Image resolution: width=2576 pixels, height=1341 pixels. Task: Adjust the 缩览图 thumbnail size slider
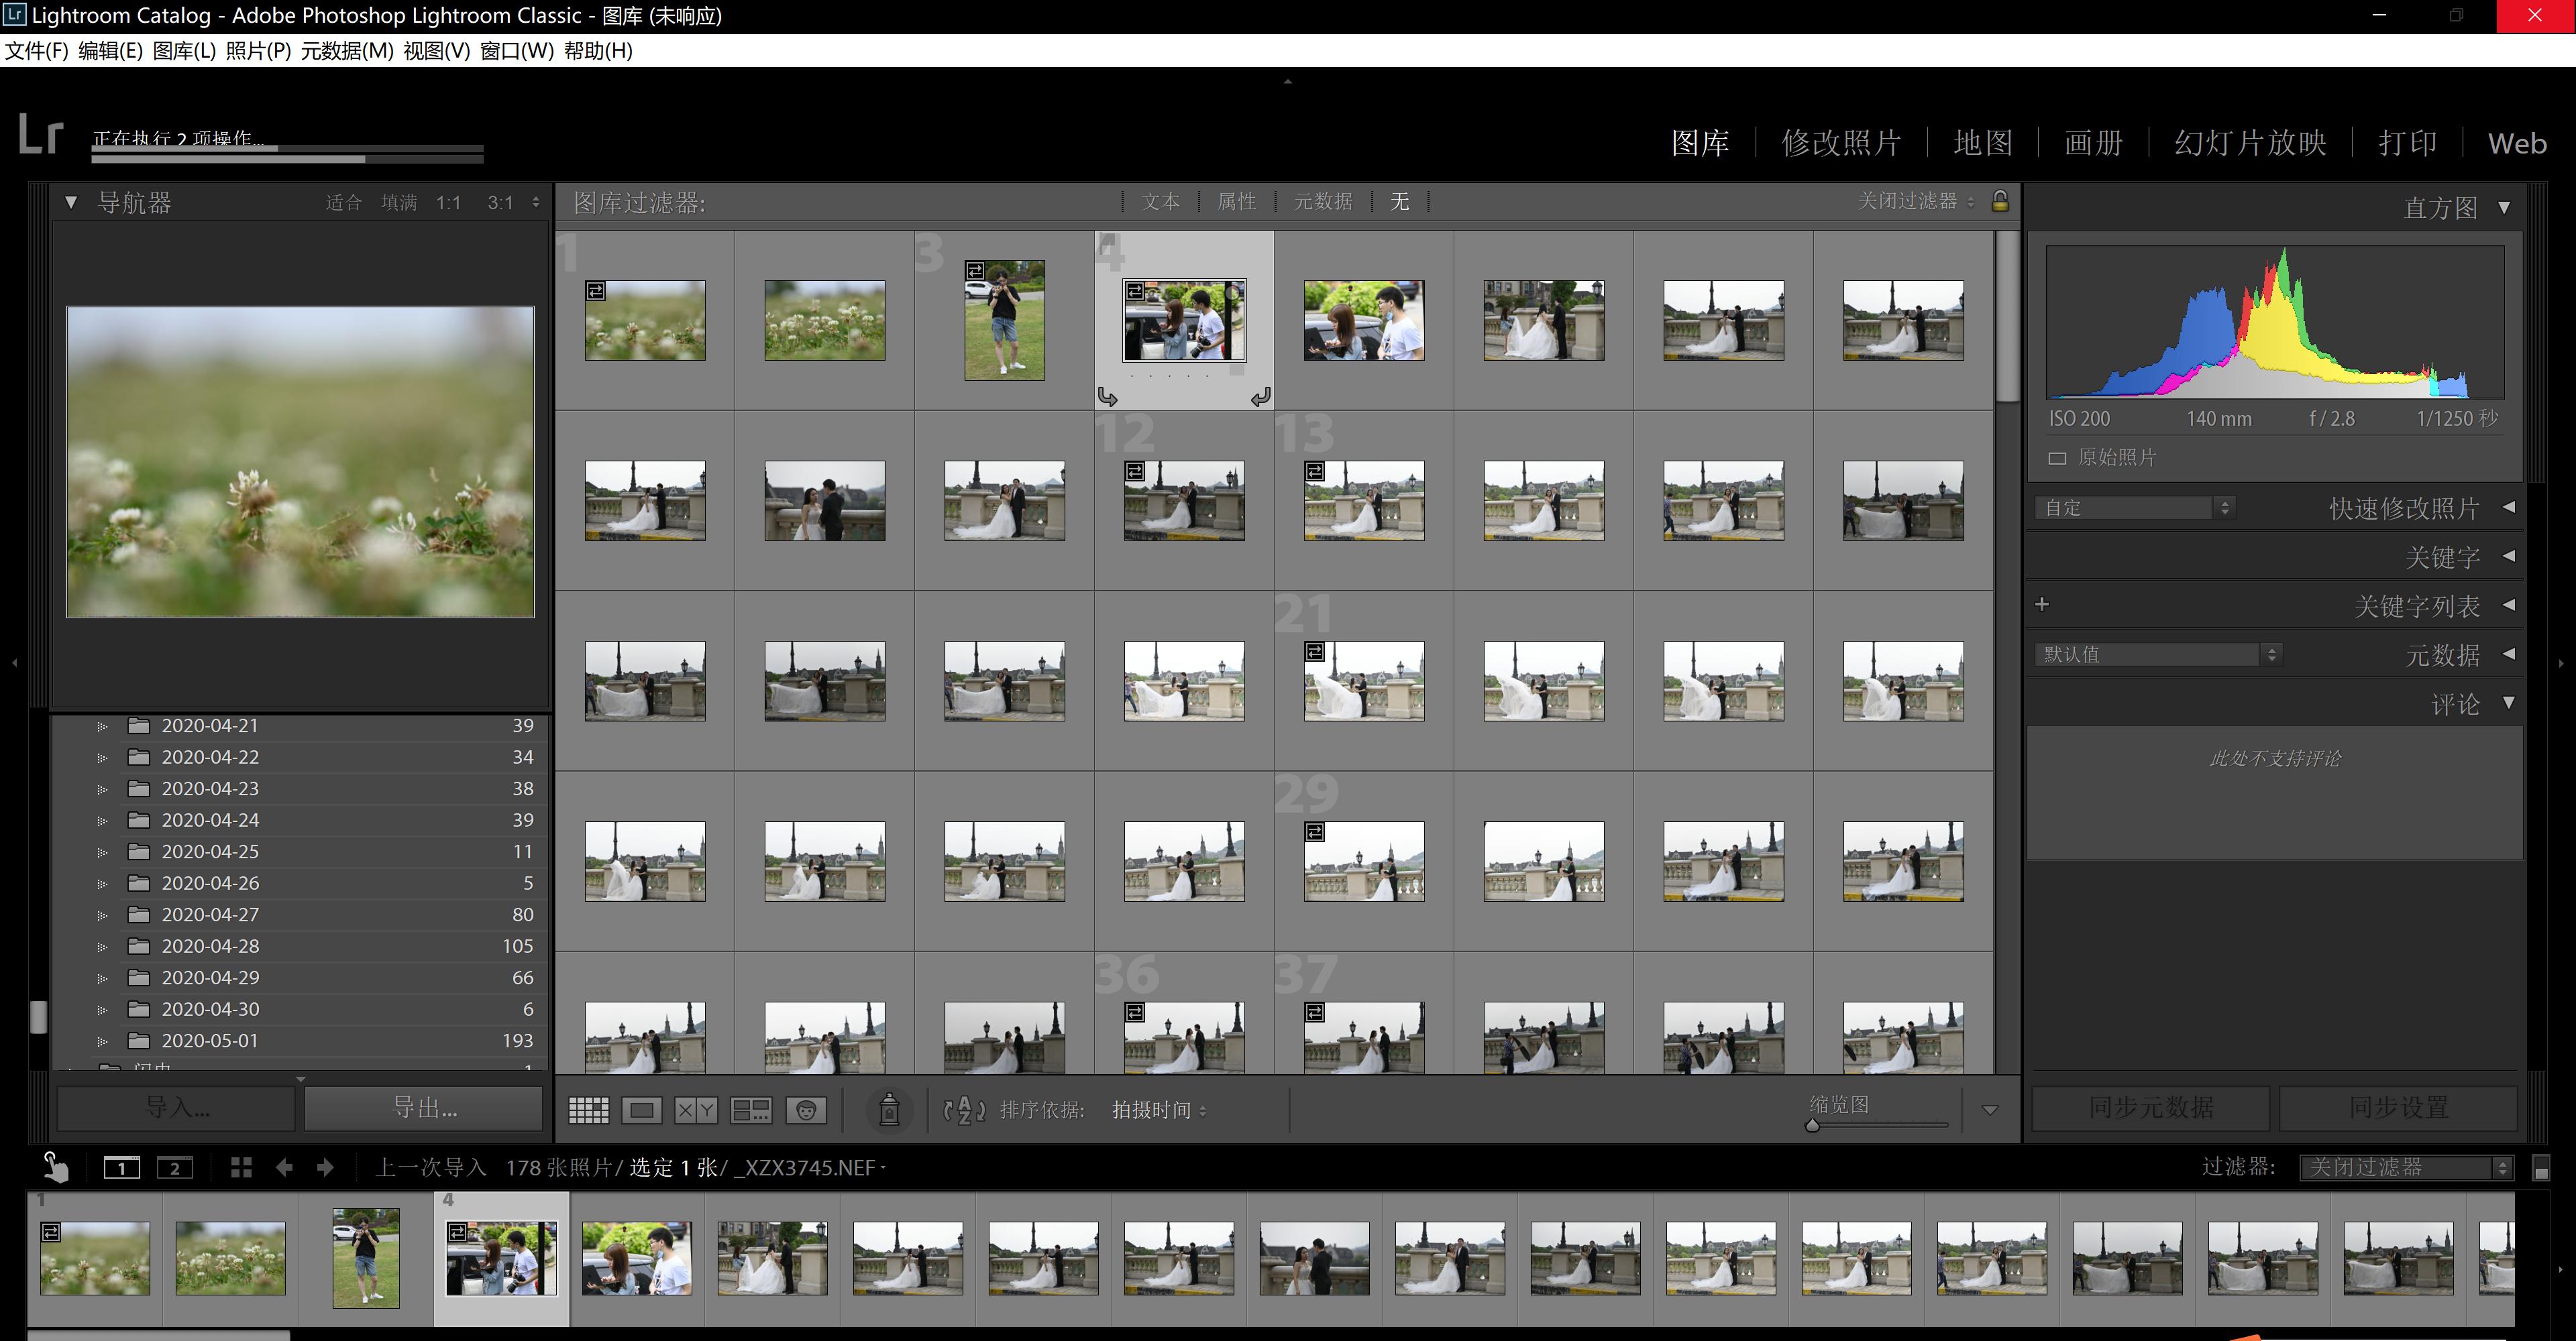click(1812, 1126)
